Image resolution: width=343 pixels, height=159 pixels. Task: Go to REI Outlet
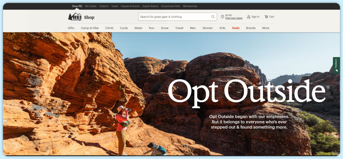(90, 6)
